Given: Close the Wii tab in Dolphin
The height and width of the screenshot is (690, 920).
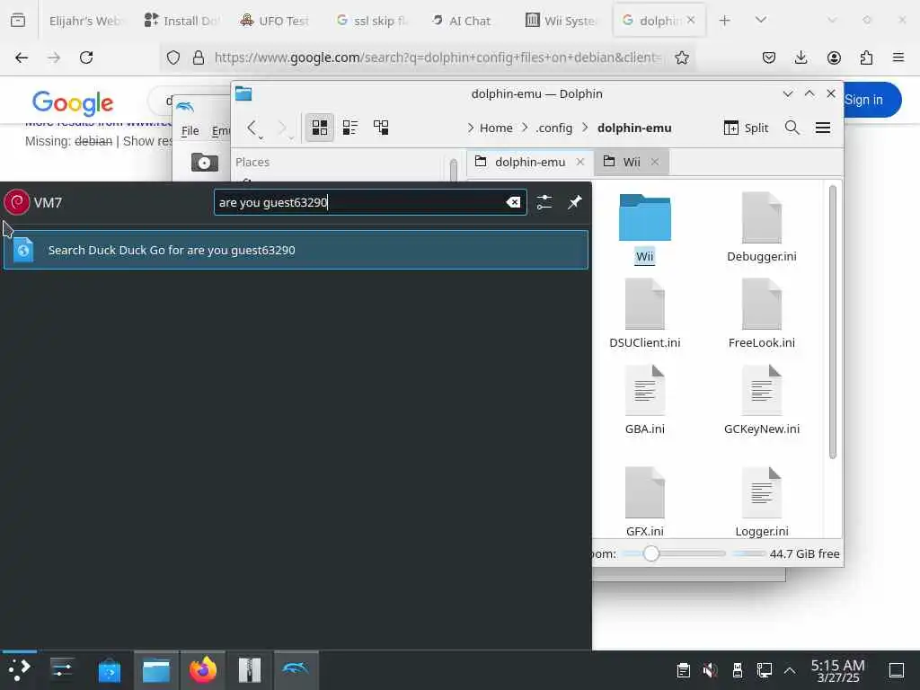Looking at the screenshot, I should pyautogui.click(x=655, y=162).
